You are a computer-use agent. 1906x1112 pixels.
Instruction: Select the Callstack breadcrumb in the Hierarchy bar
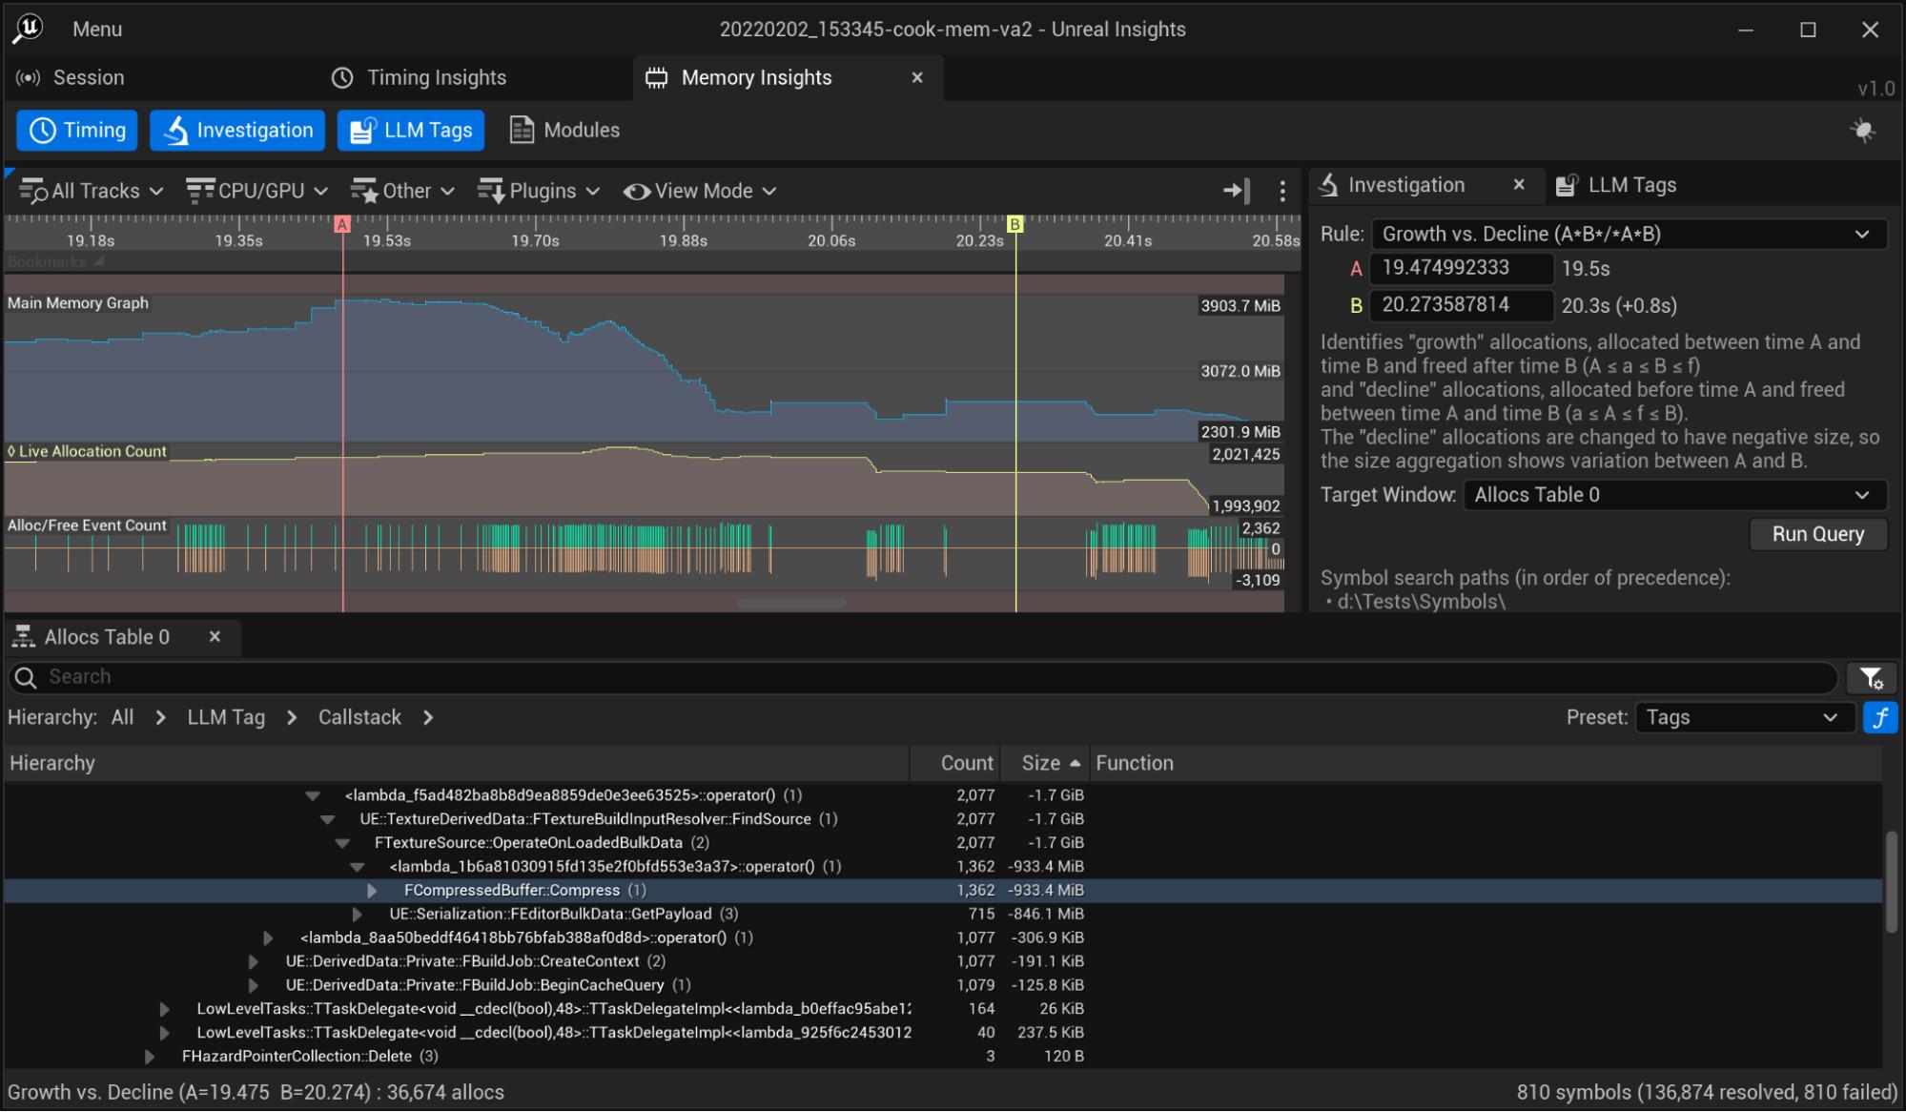[359, 717]
